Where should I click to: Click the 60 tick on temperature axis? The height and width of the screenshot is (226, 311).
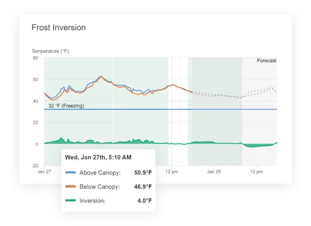click(35, 79)
